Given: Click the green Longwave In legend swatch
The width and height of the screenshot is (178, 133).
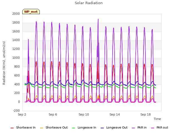Looking at the screenshot, I should tap(74, 128).
